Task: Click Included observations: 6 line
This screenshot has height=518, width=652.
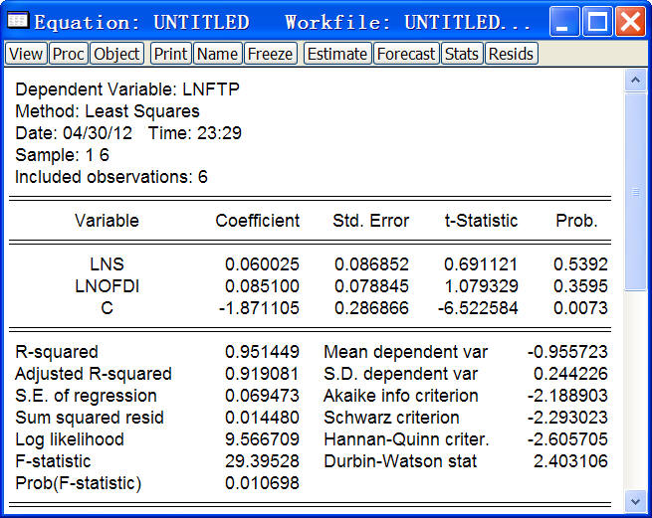Action: [x=111, y=177]
